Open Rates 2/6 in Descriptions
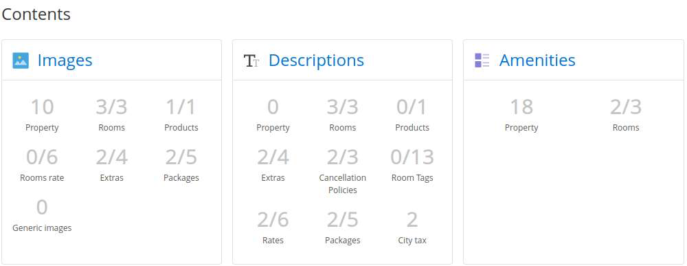Screen dimensions: 687x266 point(273,228)
